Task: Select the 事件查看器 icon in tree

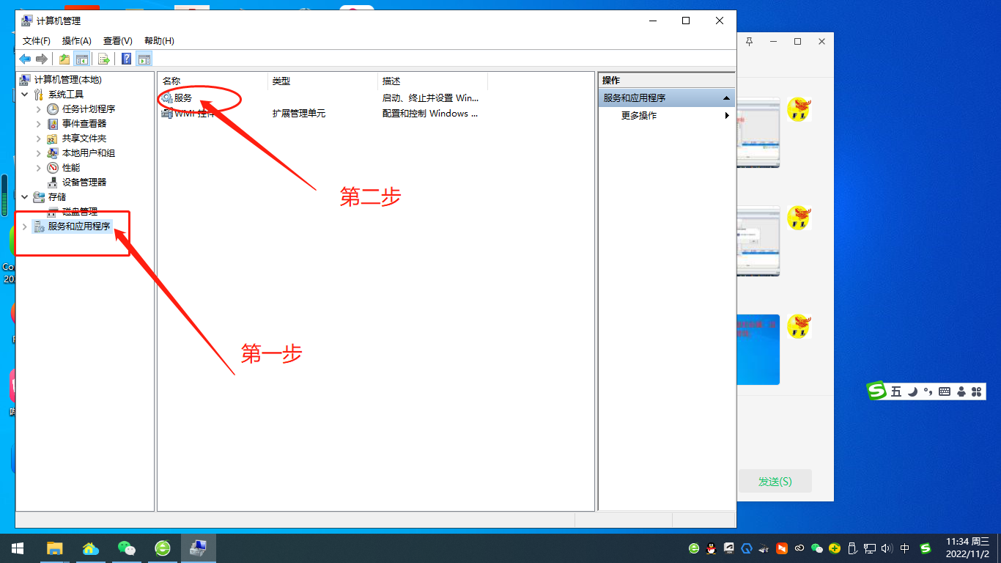Action: point(53,124)
